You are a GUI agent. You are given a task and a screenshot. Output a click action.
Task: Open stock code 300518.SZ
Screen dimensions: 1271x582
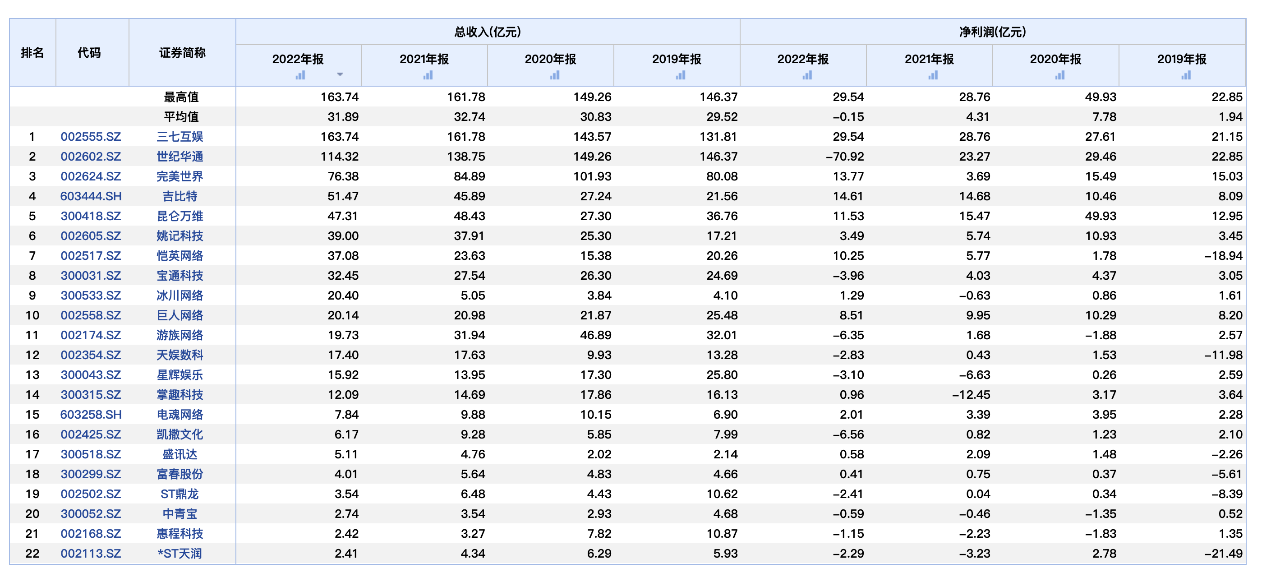(91, 454)
